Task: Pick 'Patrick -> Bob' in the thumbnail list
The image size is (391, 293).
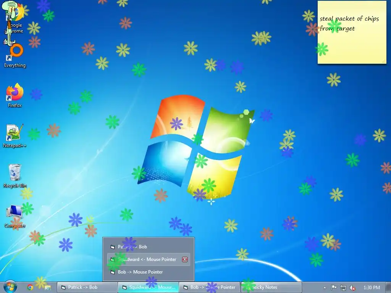Action: pyautogui.click(x=149, y=247)
